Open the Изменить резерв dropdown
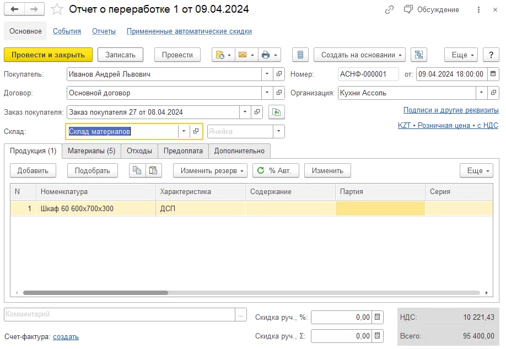This screenshot has height=349, width=506. (x=210, y=170)
